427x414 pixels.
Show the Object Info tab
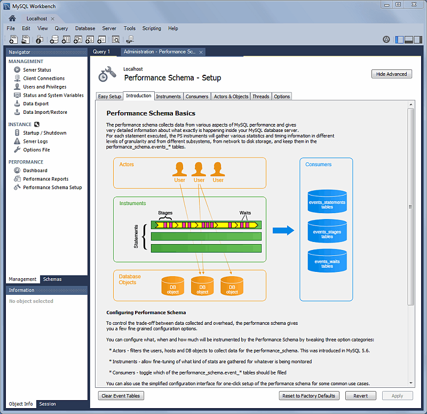[21, 404]
